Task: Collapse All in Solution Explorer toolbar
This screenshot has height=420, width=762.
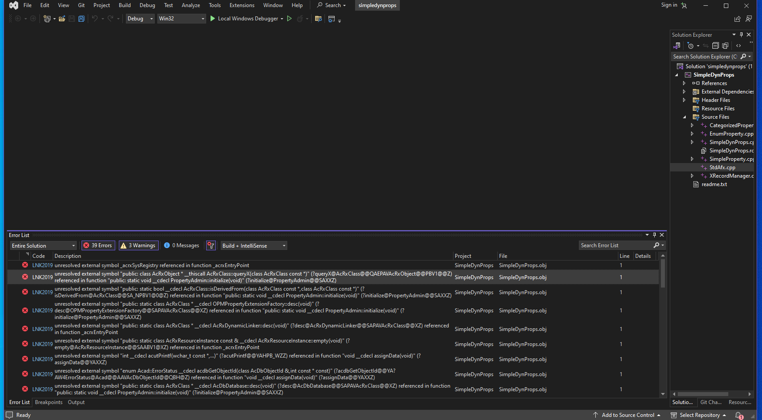Action: [x=715, y=46]
